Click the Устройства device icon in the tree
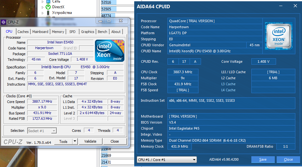 [x=48, y=13]
